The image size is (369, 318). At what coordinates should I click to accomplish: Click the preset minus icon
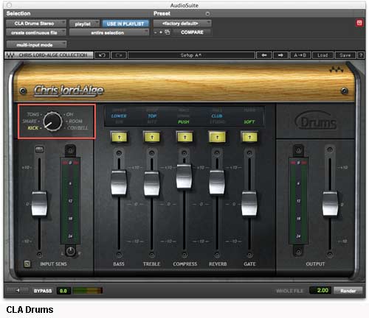155,32
